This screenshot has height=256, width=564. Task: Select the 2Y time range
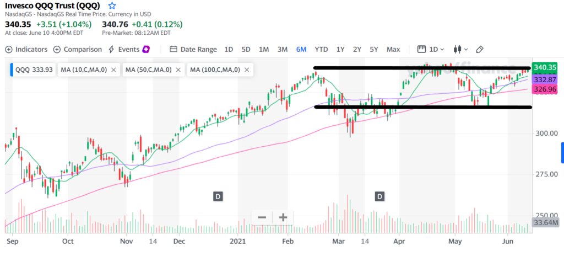pyautogui.click(x=357, y=50)
